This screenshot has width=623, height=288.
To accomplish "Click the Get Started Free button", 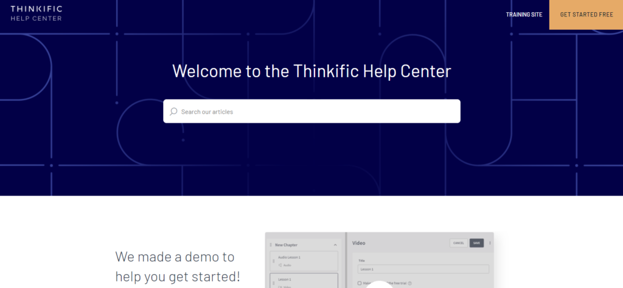I will point(586,15).
